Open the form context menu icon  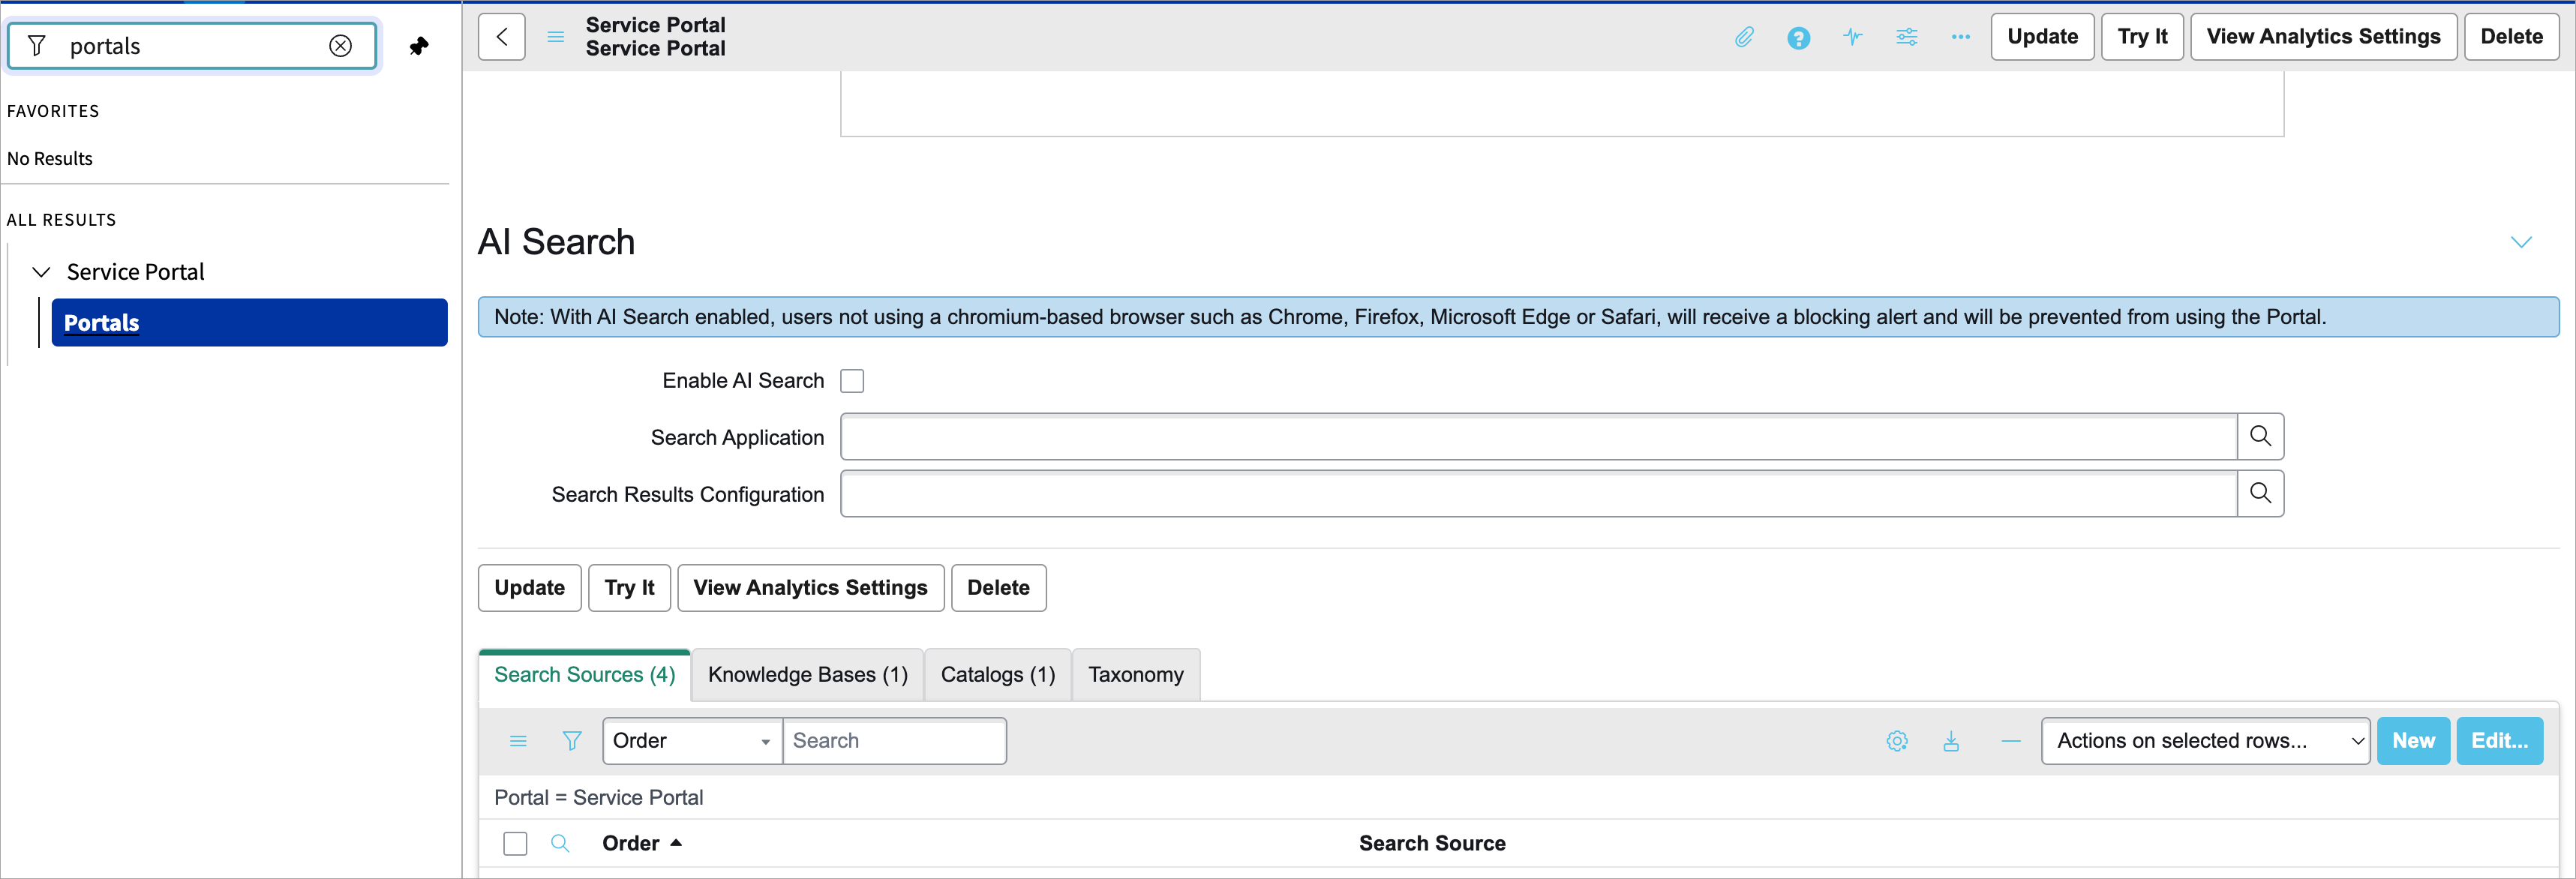[x=556, y=37]
